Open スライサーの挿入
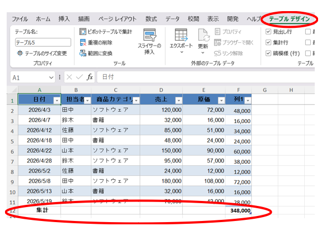Screen dimensions: 327x231 [x=149, y=42]
